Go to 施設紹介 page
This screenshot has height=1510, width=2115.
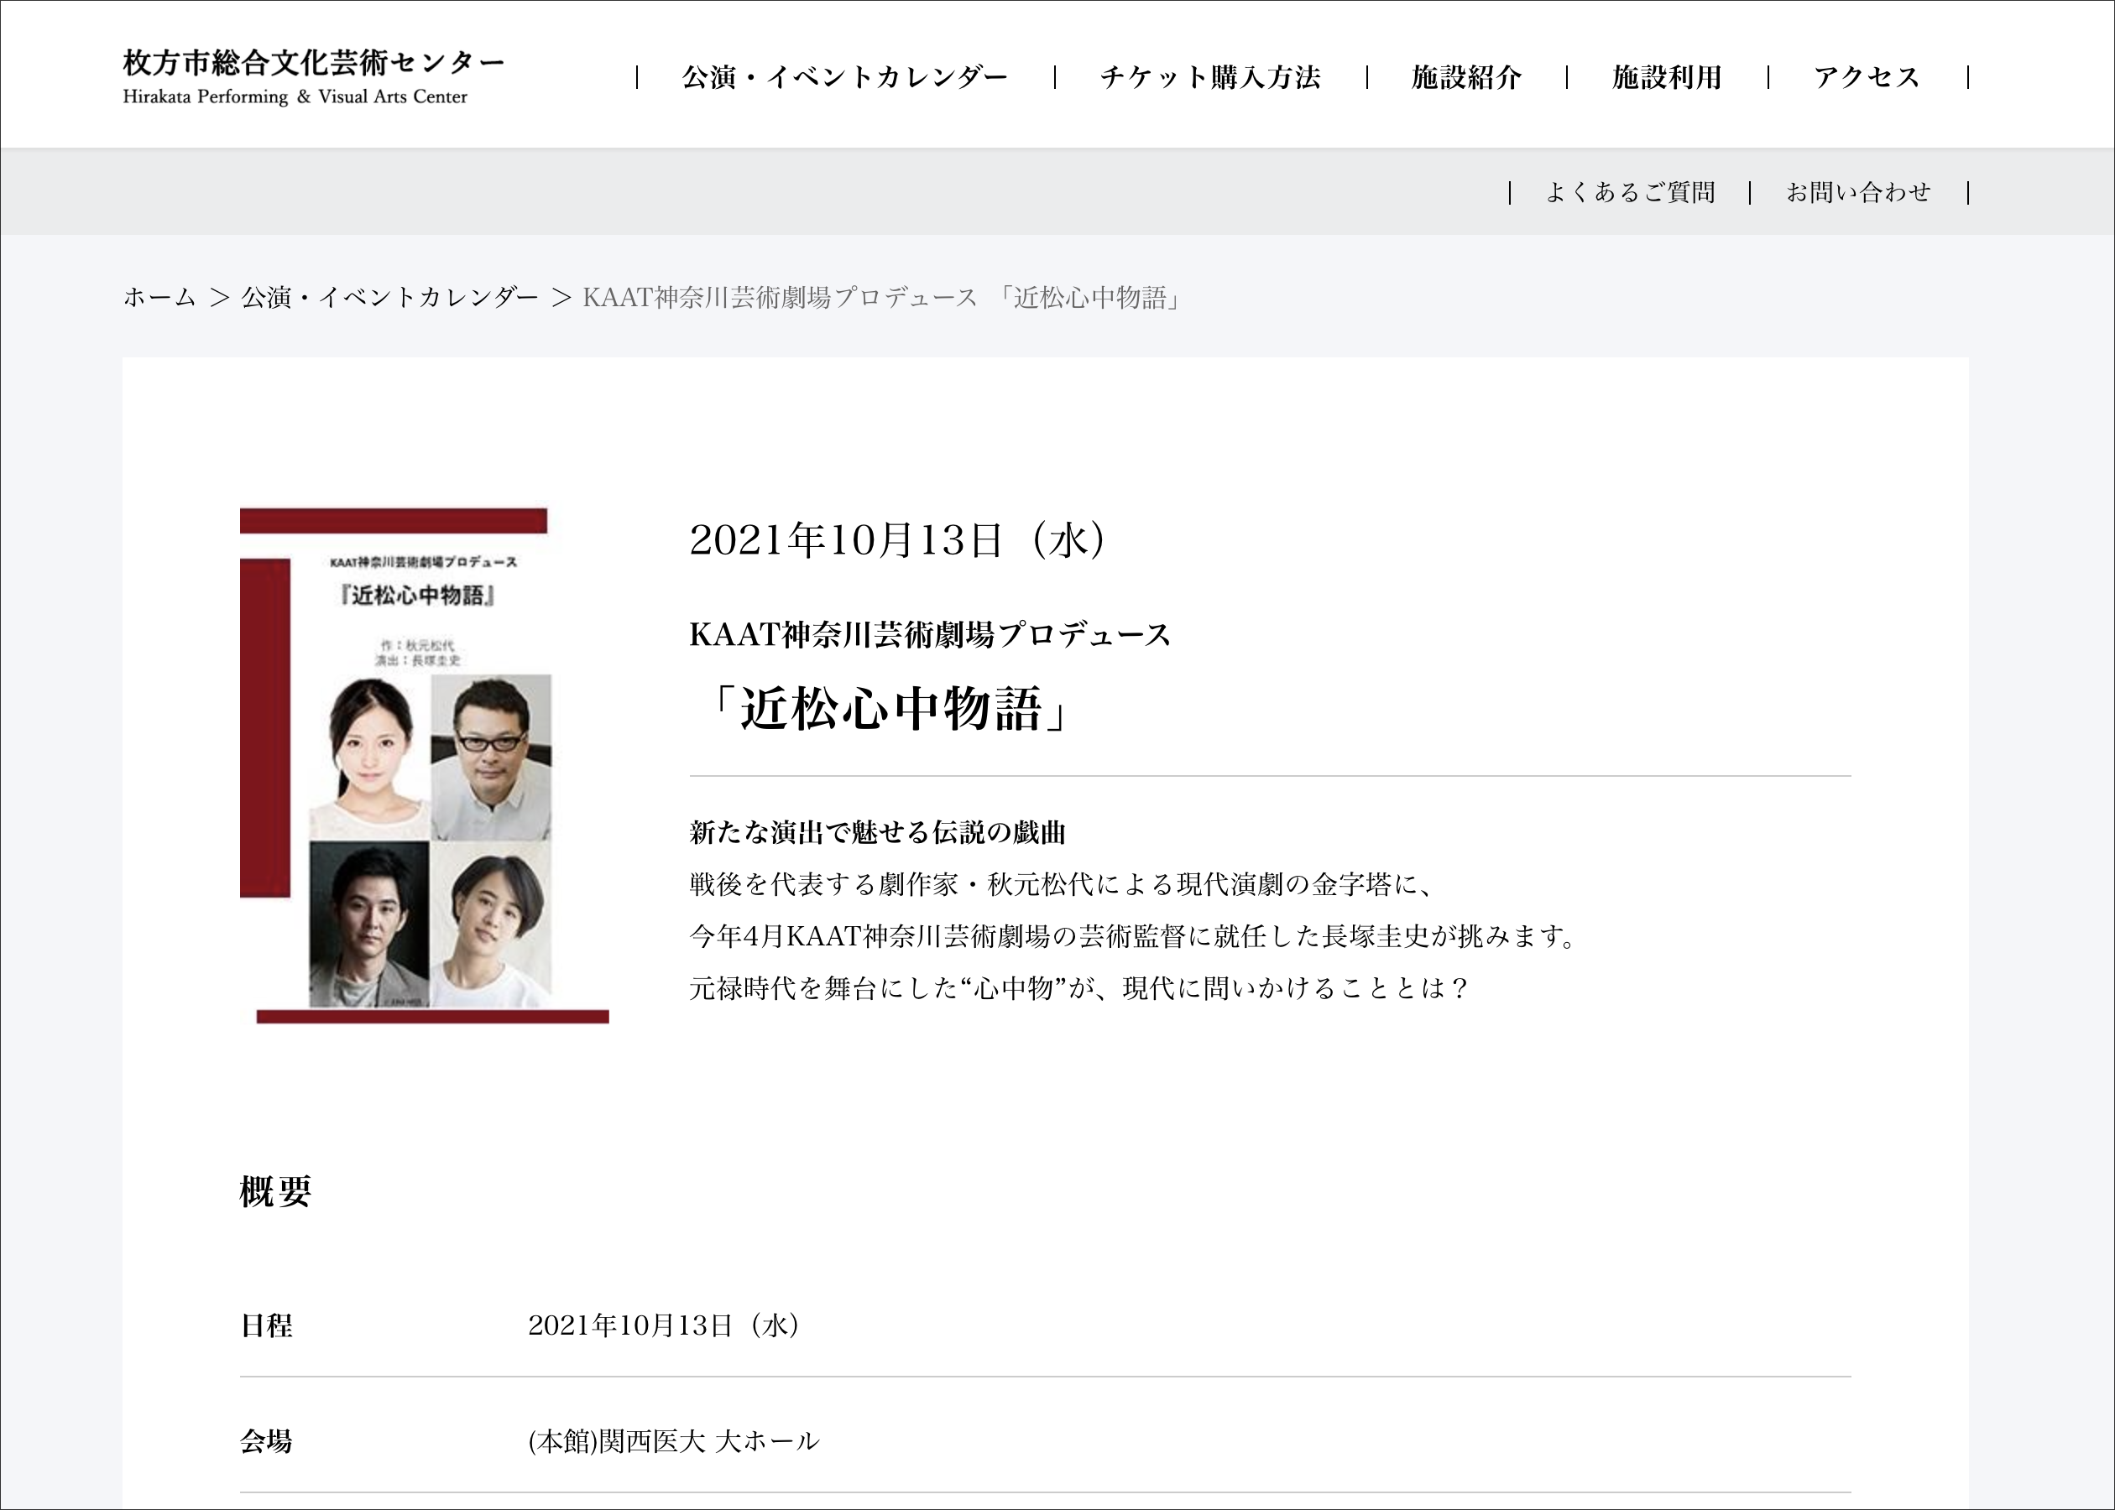pos(1465,77)
